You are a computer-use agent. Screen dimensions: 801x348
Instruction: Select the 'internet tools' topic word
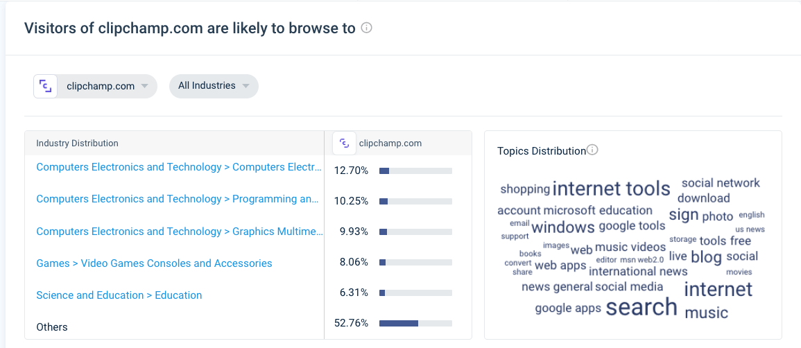(611, 189)
